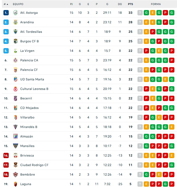Click the Laguna club crest

pyautogui.click(x=15, y=184)
